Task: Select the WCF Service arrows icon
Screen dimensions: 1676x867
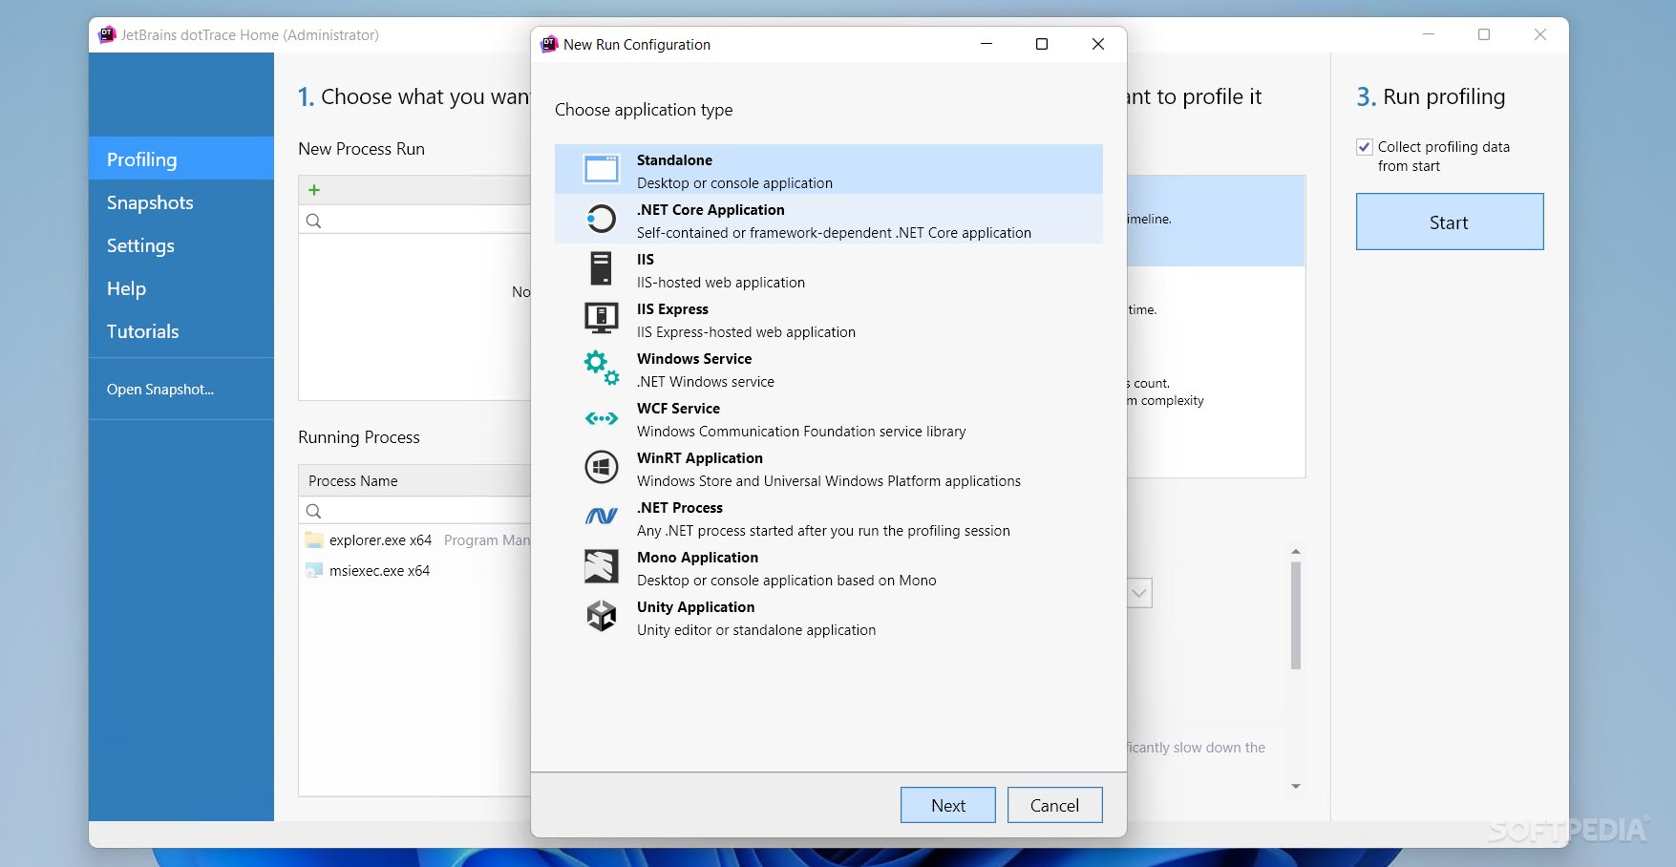Action: click(602, 418)
